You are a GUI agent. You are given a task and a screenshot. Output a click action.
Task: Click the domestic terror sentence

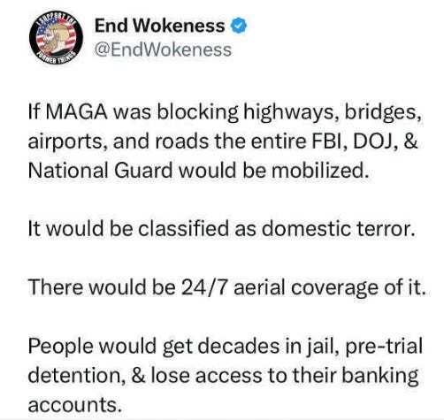click(221, 229)
